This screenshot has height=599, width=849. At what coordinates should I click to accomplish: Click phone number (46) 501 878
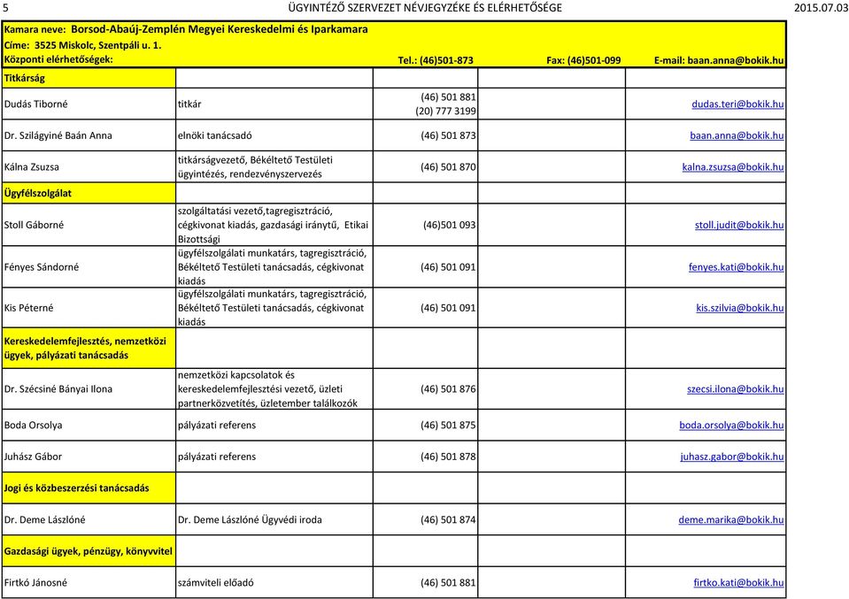[x=448, y=457]
